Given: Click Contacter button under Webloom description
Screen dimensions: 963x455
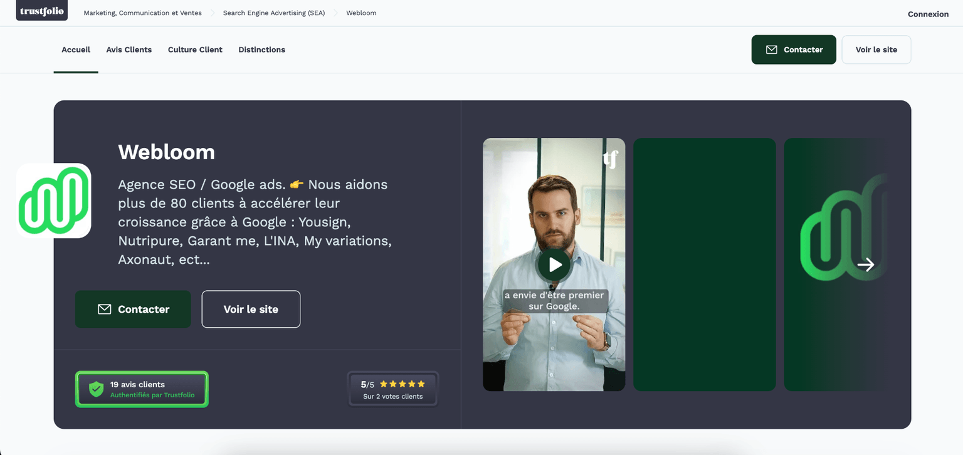Looking at the screenshot, I should (x=133, y=309).
